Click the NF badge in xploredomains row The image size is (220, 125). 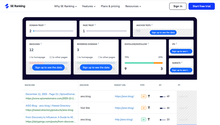(144, 96)
